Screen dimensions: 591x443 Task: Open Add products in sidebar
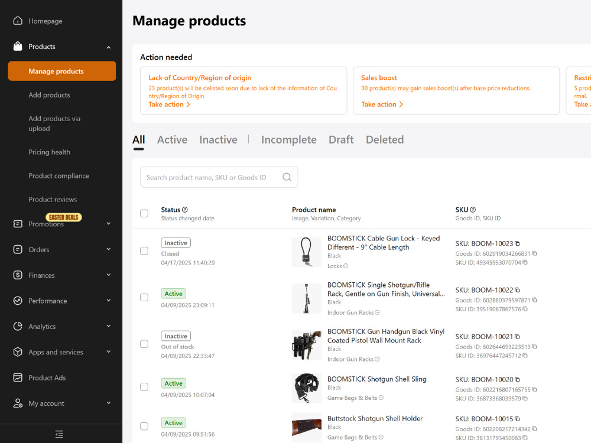(x=50, y=95)
